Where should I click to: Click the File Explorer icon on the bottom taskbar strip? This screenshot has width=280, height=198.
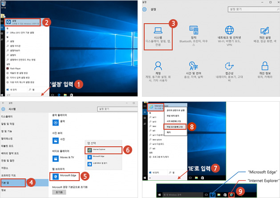[219, 194]
